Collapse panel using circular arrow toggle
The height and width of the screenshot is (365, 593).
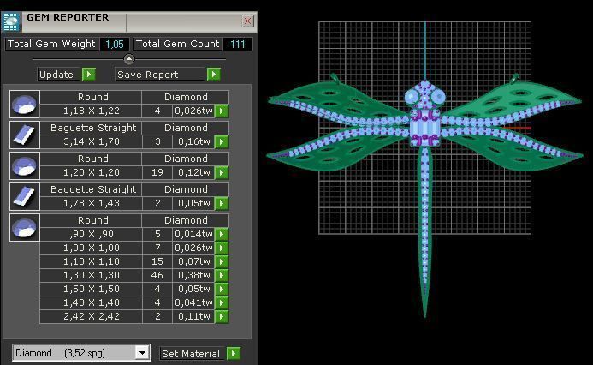(129, 59)
